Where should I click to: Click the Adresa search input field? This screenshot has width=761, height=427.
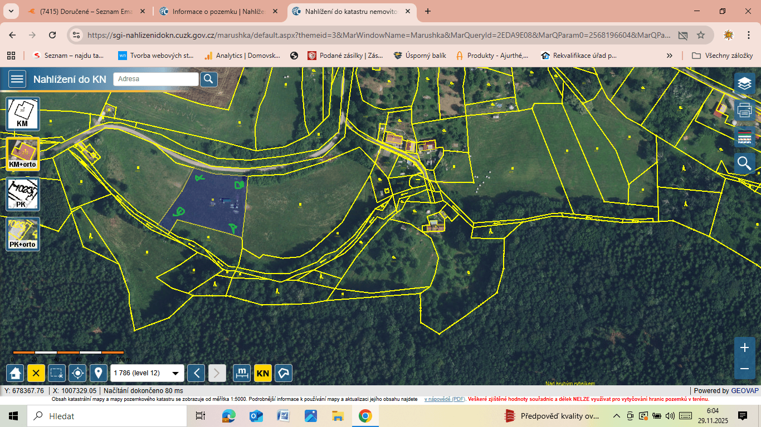coord(156,78)
